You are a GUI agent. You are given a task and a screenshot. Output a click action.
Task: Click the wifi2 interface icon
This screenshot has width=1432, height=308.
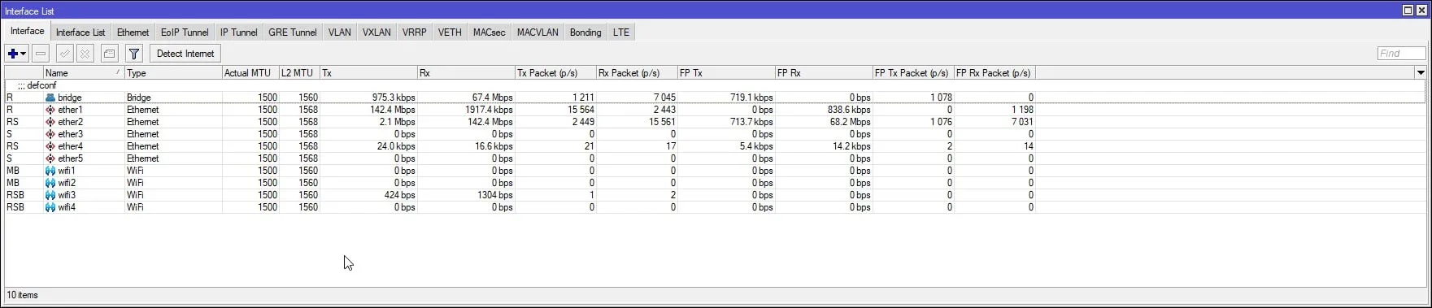click(x=50, y=183)
